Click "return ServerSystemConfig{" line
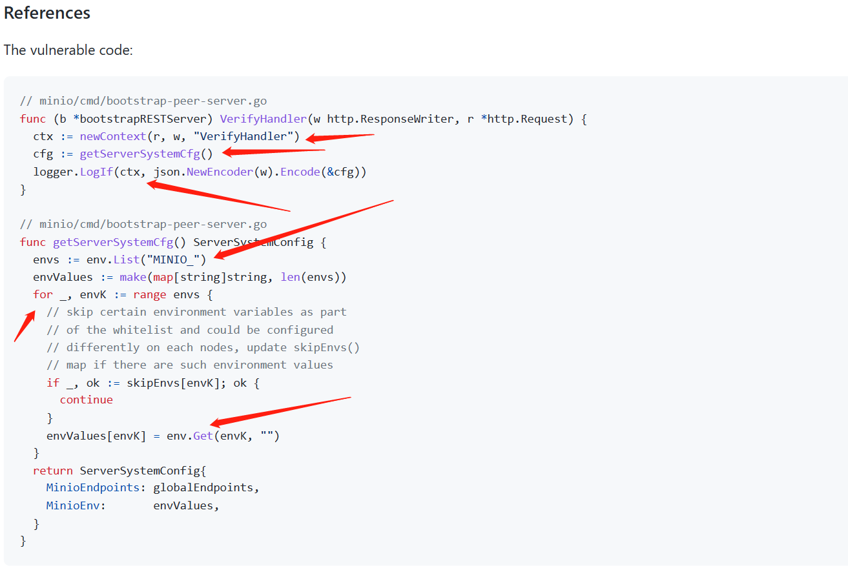The image size is (848, 570). pyautogui.click(x=119, y=471)
